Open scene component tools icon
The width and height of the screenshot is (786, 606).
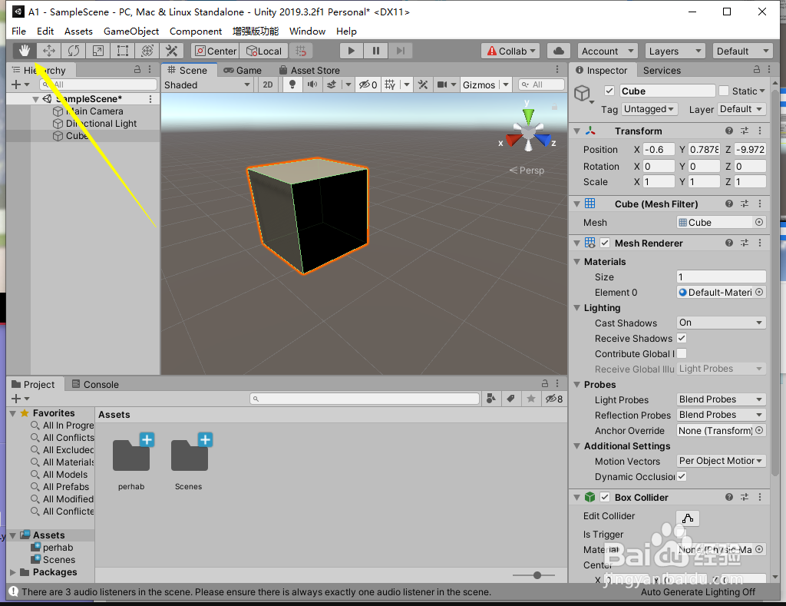[423, 84]
